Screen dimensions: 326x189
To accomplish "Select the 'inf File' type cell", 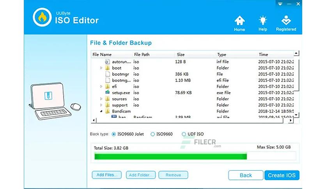I will tap(222, 62).
